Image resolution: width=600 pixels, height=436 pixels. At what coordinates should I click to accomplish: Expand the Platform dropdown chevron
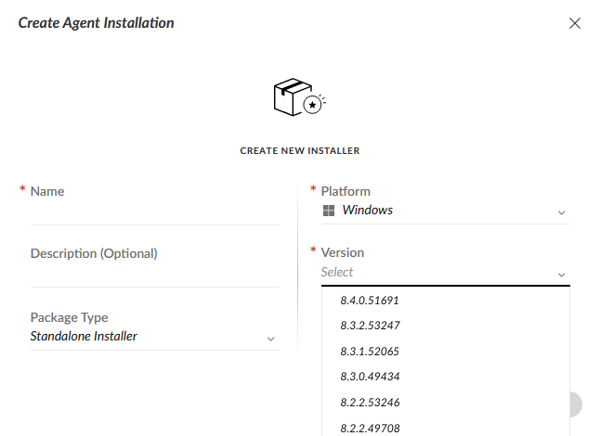point(561,212)
